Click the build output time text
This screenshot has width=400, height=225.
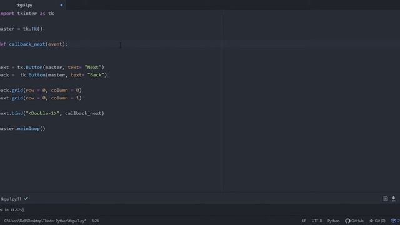tap(12, 210)
